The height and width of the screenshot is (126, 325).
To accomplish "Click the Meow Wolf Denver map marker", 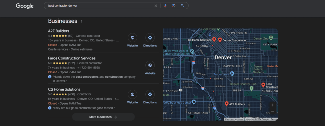I will point(192,51).
